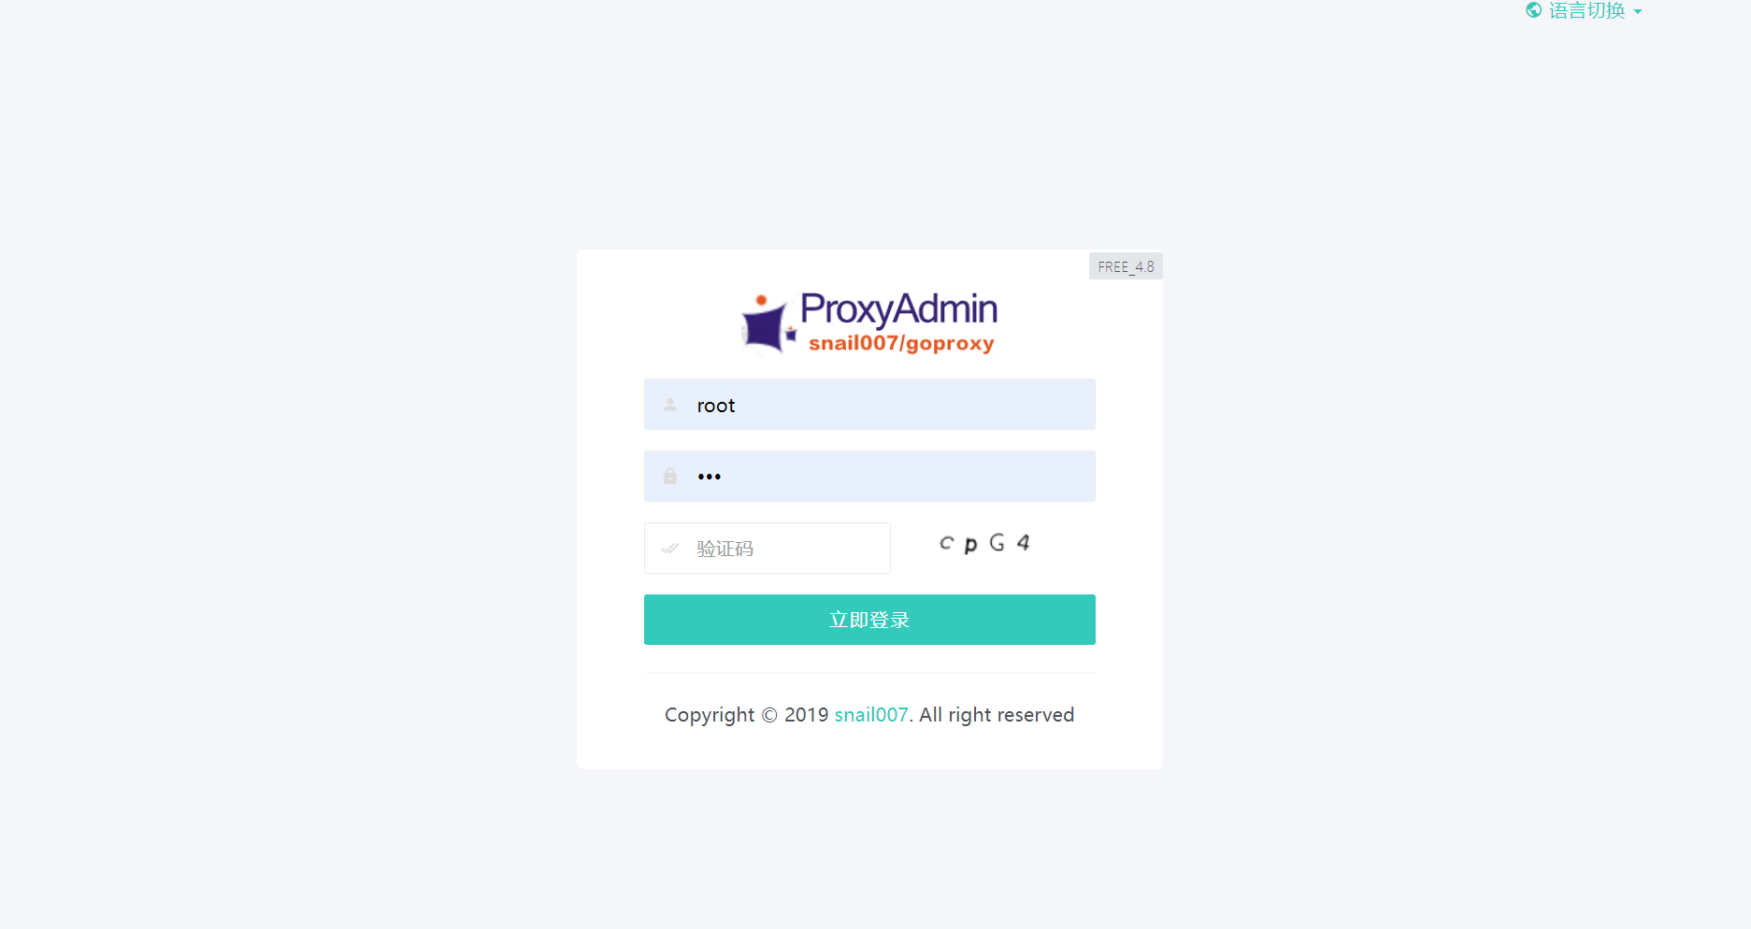This screenshot has width=1751, height=929.
Task: Open the snail007 link in the footer
Action: click(x=871, y=715)
